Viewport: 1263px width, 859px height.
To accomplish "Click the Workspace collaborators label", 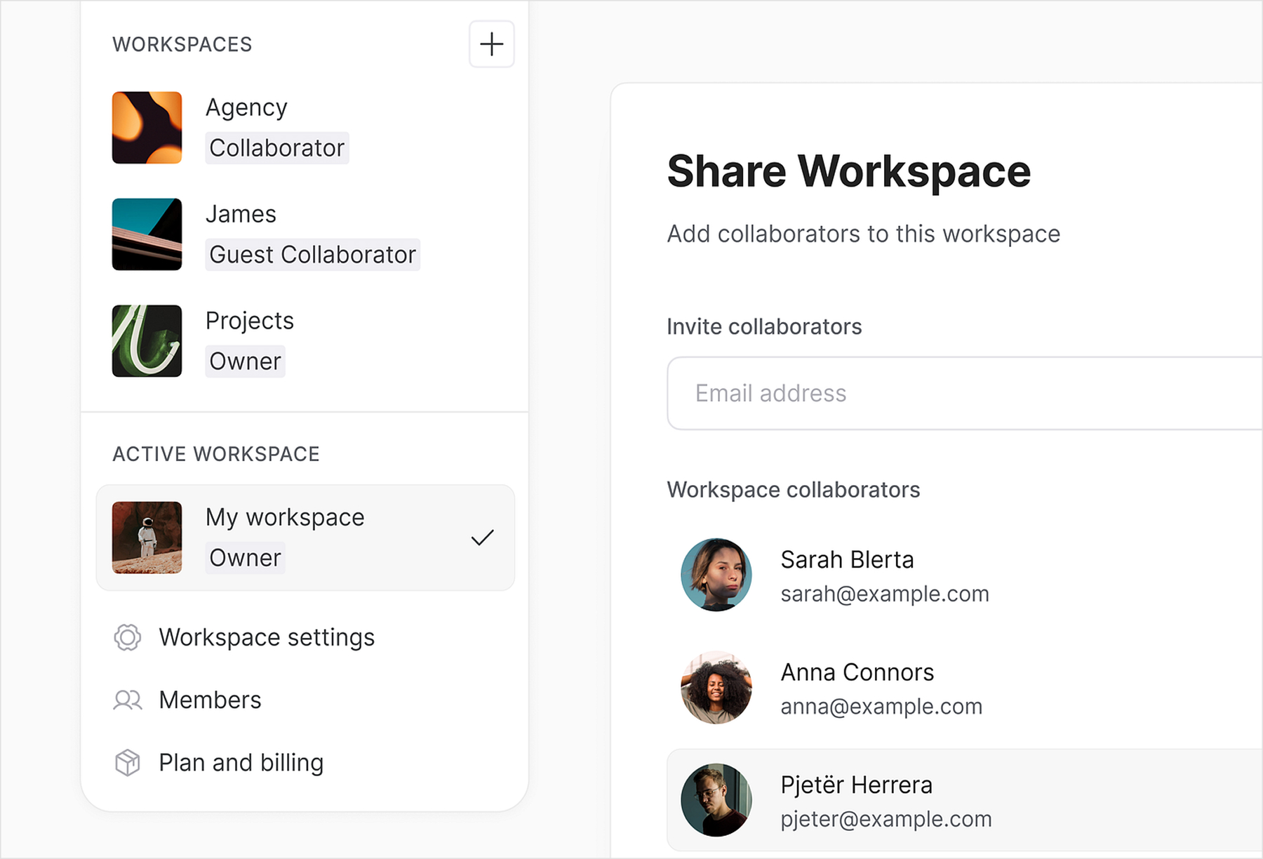I will click(794, 490).
